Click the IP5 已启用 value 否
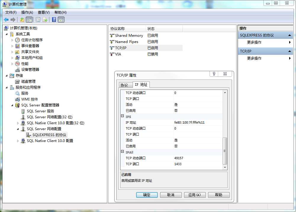 pyautogui.click(x=176, y=146)
